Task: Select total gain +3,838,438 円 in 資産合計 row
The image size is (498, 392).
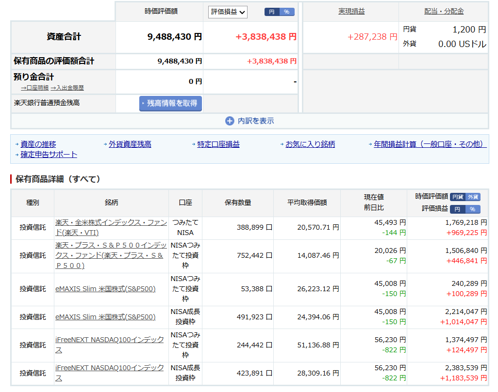Action: click(x=266, y=37)
